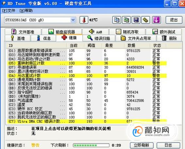Switch to the AAM tab
The height and width of the screenshot is (149, 185).
pyautogui.click(x=95, y=32)
